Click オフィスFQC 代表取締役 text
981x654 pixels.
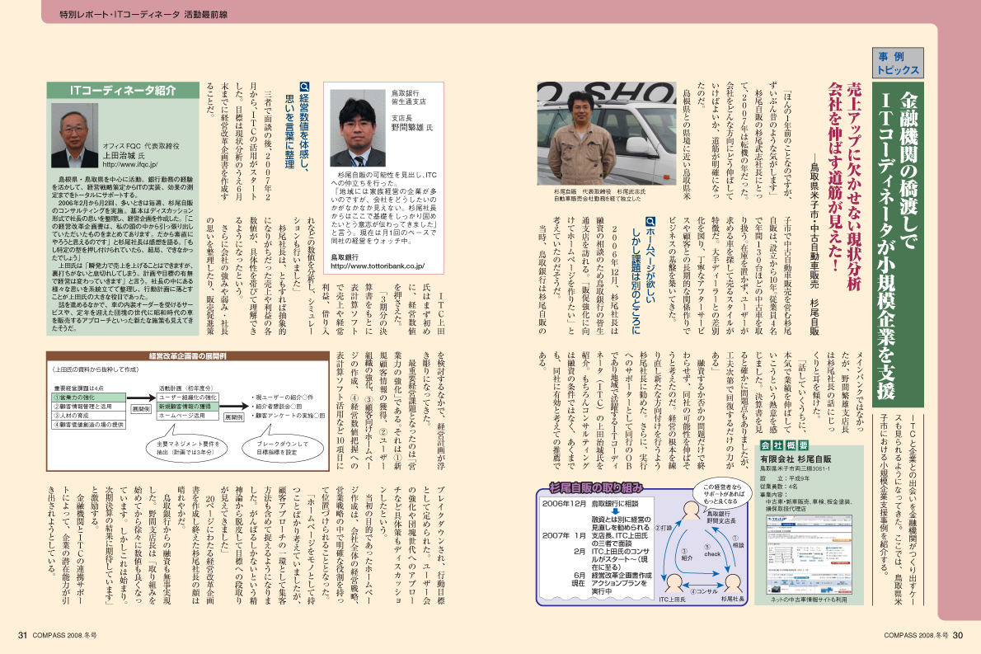point(141,145)
